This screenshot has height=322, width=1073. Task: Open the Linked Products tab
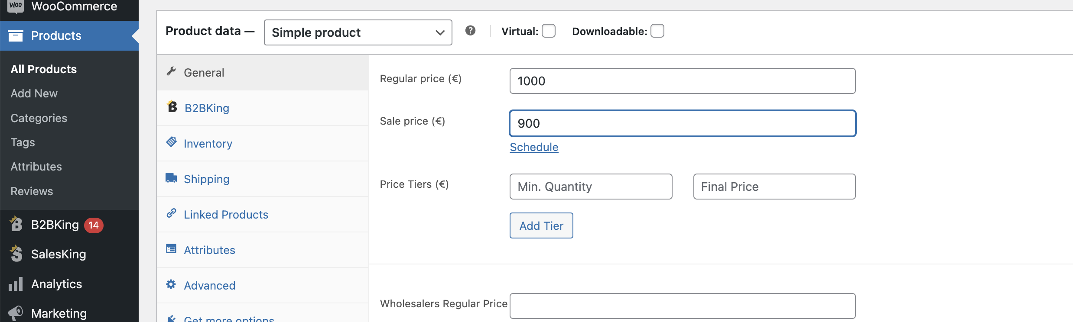pos(263,215)
